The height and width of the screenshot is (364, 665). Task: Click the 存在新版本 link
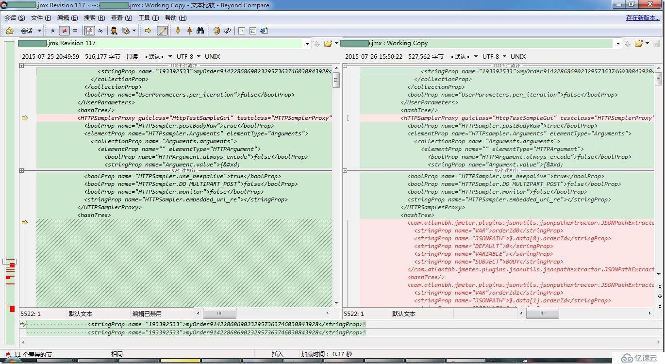pos(643,18)
